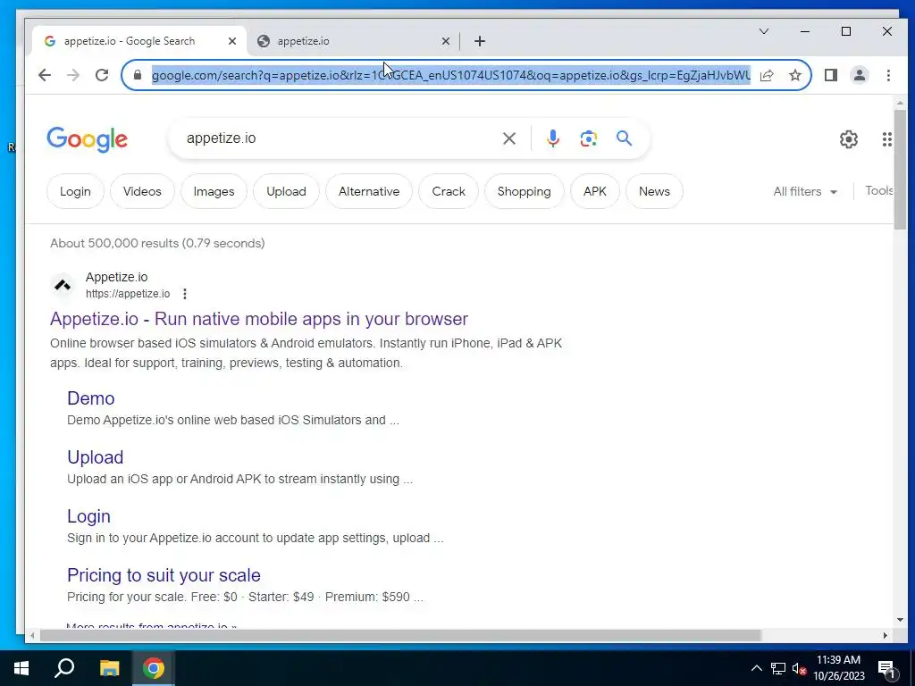Viewport: 915px width, 686px height.
Task: Select the APK filter chip
Action: click(x=594, y=191)
